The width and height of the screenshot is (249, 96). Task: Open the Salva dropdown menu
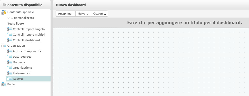[x=83, y=14]
